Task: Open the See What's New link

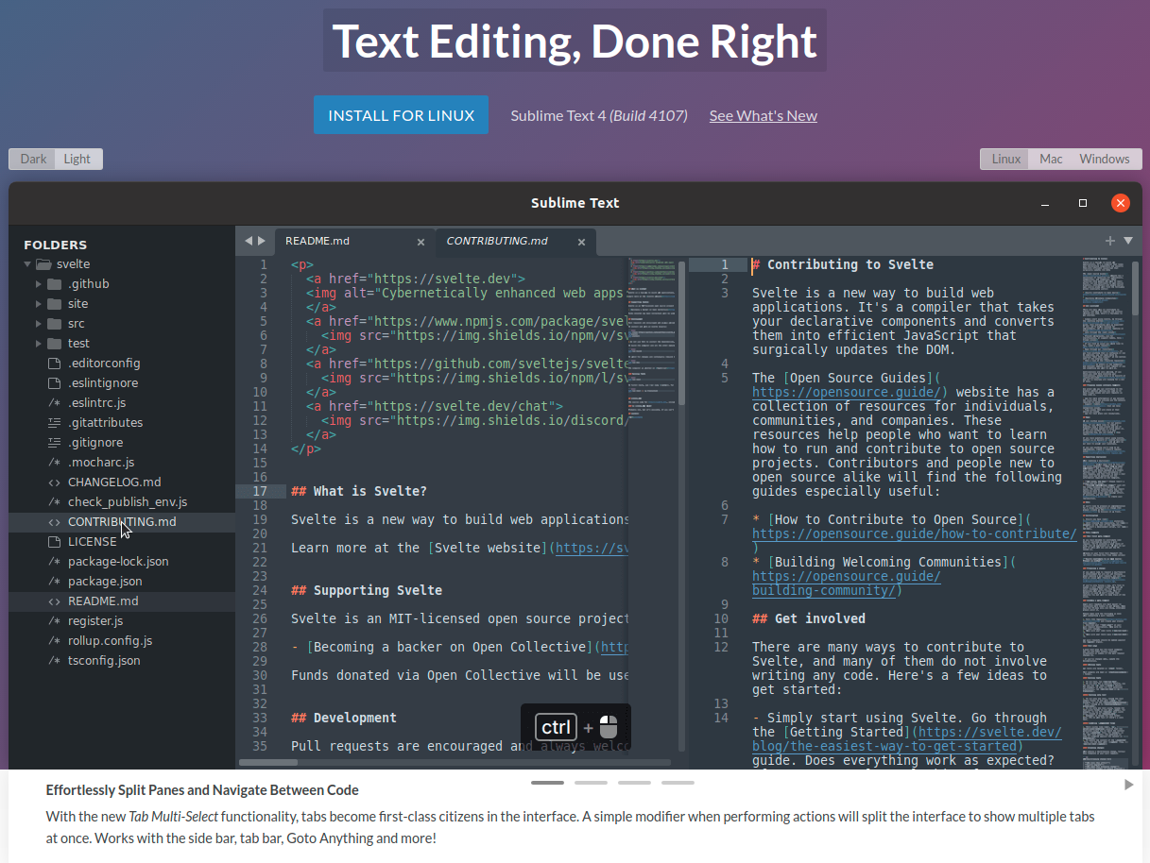Action: tap(763, 115)
